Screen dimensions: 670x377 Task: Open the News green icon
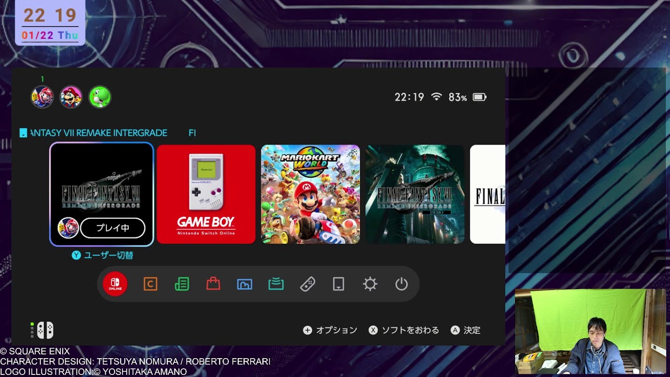tap(182, 284)
